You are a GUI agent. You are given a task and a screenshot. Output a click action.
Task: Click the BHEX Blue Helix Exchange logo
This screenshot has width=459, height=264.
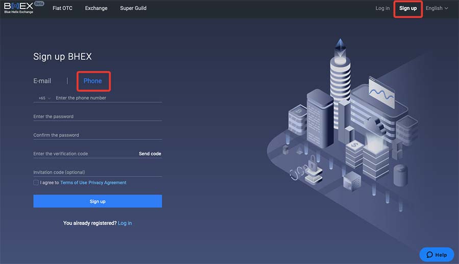pos(18,8)
